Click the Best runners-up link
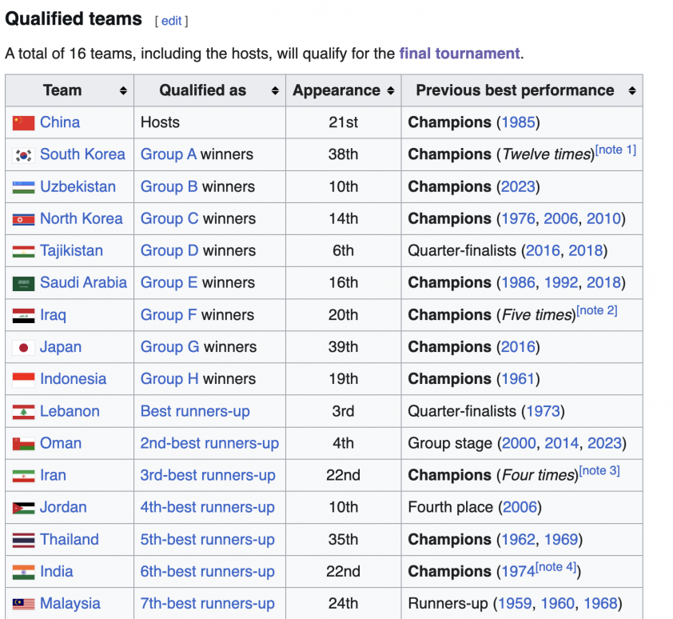673x619 pixels. pos(195,411)
